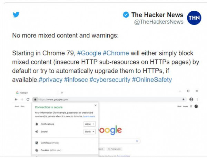
Task: Close the Connection is secure popup
Action: pos(96,105)
